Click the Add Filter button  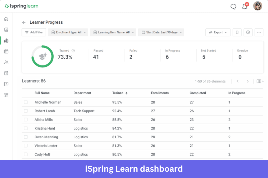(34, 32)
